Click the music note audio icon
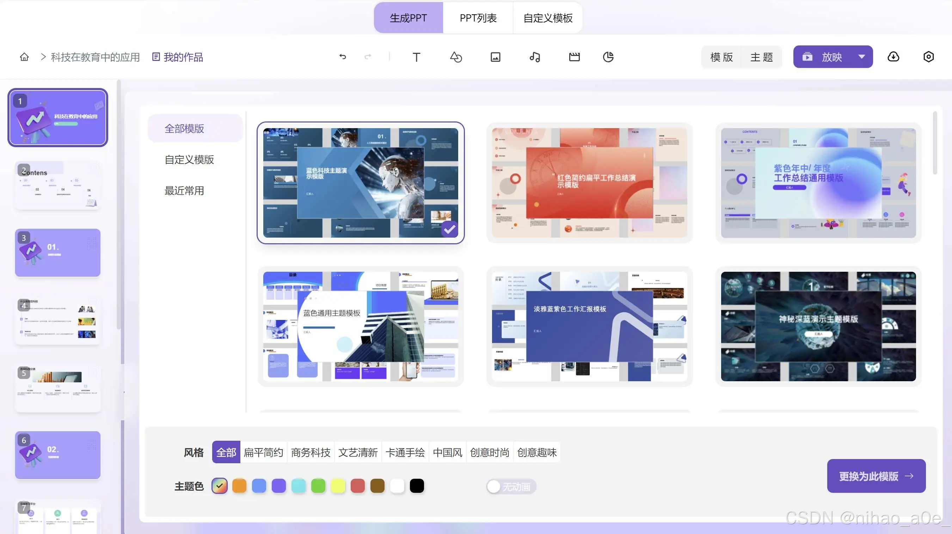The width and height of the screenshot is (952, 534). (x=535, y=57)
